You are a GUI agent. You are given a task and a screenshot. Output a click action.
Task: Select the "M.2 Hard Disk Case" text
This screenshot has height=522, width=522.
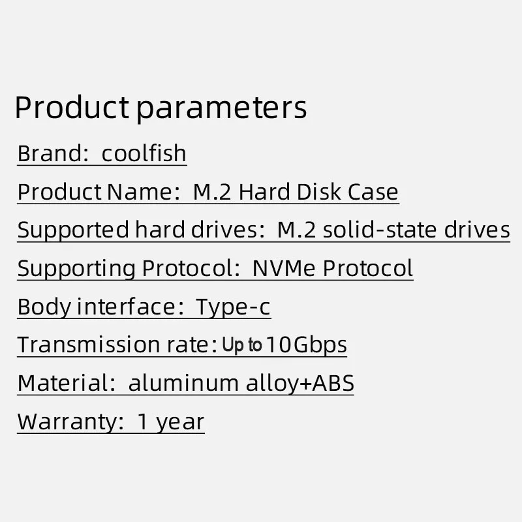click(296, 192)
